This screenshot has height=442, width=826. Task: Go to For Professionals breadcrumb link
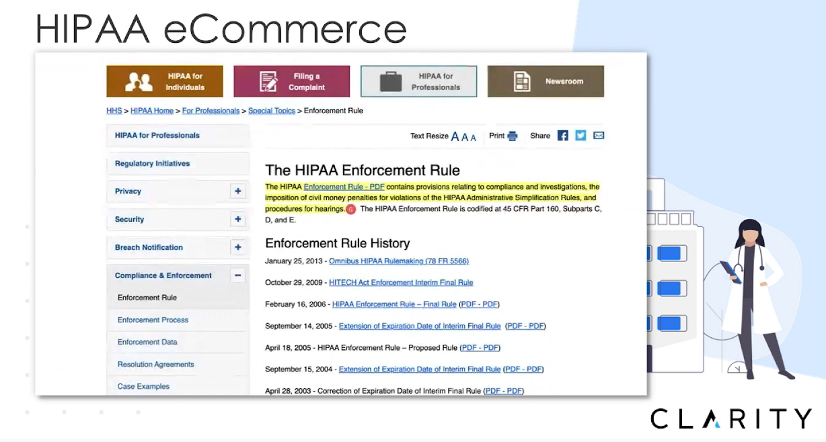coord(211,111)
